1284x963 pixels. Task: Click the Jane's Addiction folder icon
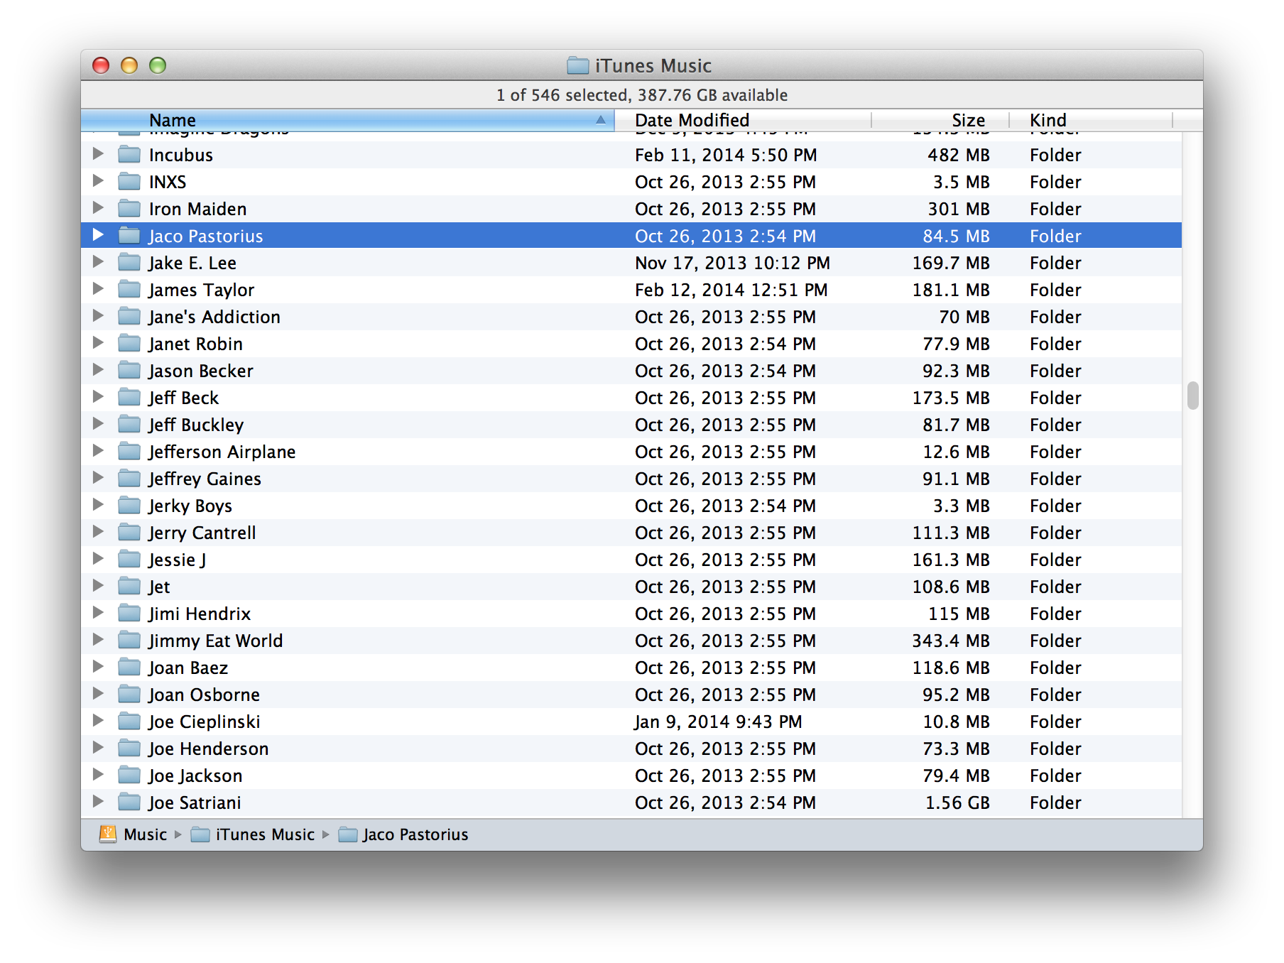pyautogui.click(x=129, y=316)
